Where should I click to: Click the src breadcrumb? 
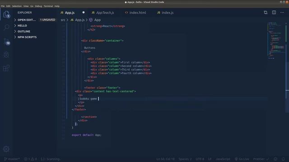coord(63,20)
